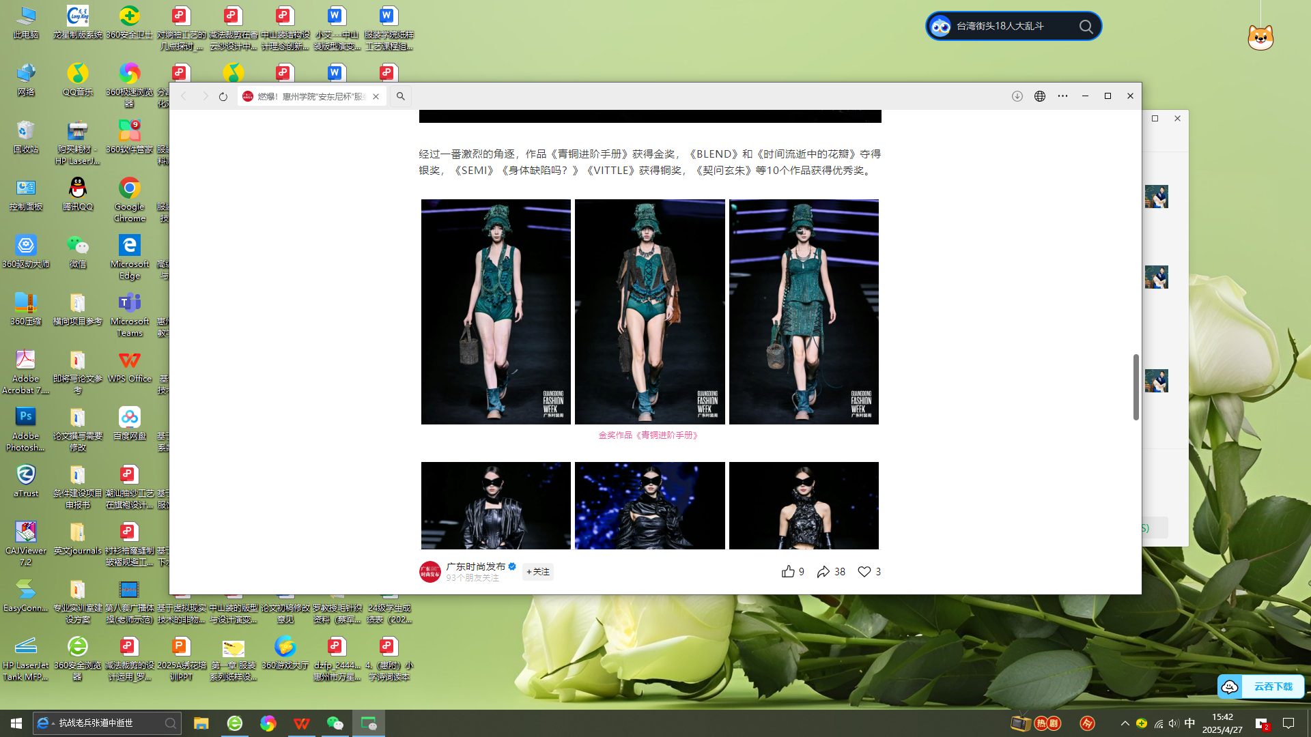Screen dimensions: 1311x737
Task: Click the 广东时尚发布 avatar icon
Action: (430, 572)
